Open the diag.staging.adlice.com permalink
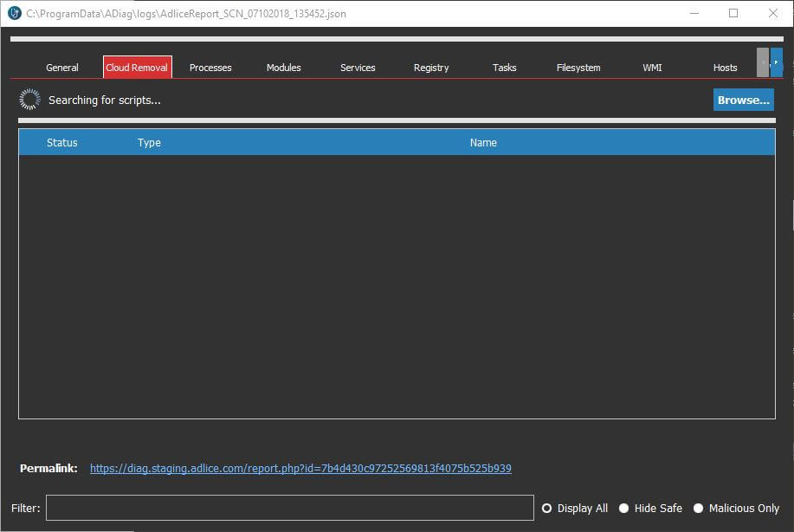This screenshot has width=794, height=532. coord(300,469)
